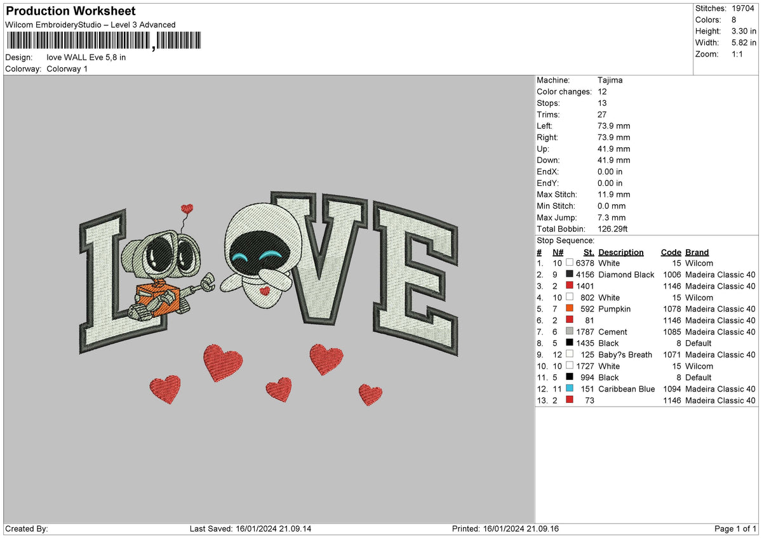The width and height of the screenshot is (762, 538).
Task: Click code '1078' in the Pumpkin row
Action: [672, 308]
